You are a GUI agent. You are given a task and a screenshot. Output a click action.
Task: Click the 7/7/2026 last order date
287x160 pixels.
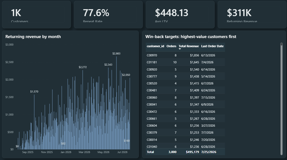(x=207, y=132)
